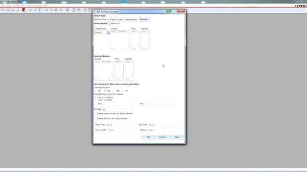Screen dimensions: 307x172
Task: Click the Cut scissors toolbar icon
Action: point(30,10)
